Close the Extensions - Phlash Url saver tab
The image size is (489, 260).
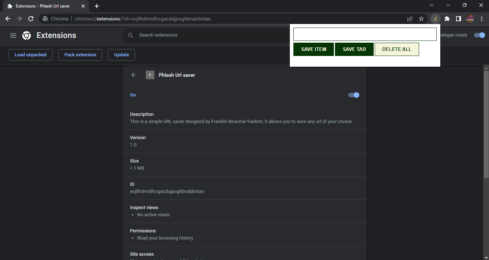pyautogui.click(x=82, y=6)
